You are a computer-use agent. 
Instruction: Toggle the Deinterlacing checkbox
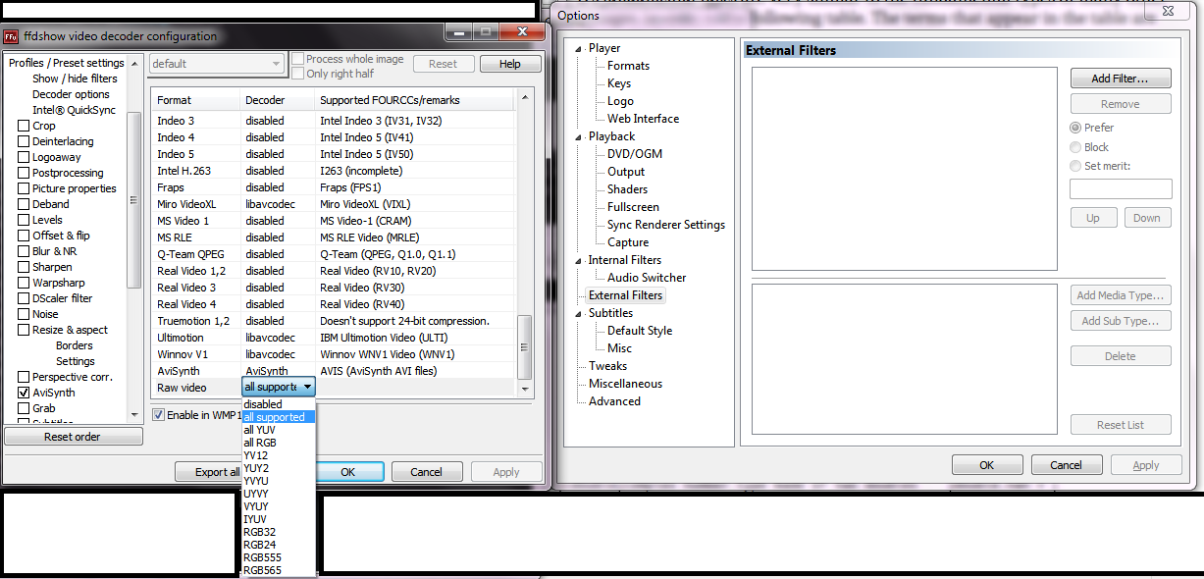[24, 141]
